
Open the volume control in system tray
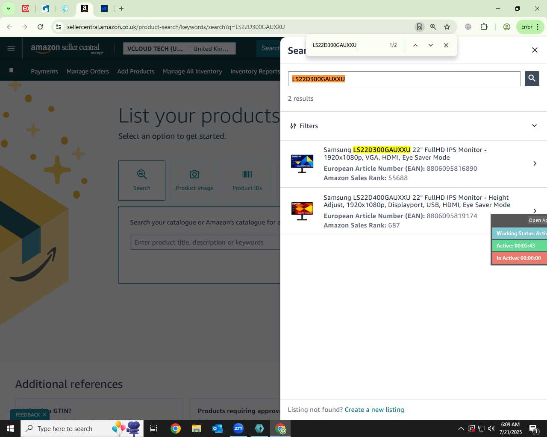click(x=491, y=428)
